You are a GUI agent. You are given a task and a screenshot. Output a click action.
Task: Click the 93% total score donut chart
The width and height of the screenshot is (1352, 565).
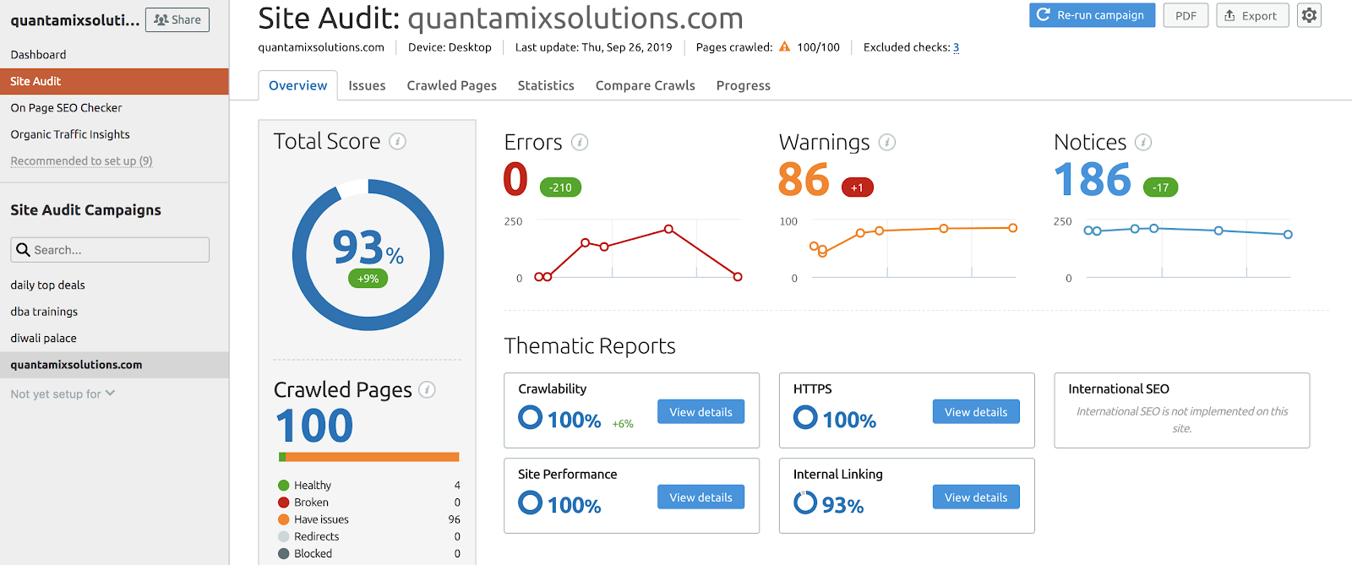pyautogui.click(x=368, y=254)
